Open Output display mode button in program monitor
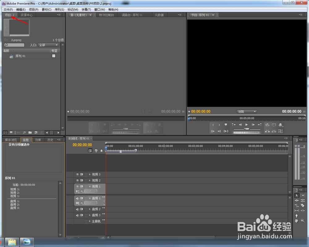The width and height of the screenshot is (309, 247). pos(281,125)
